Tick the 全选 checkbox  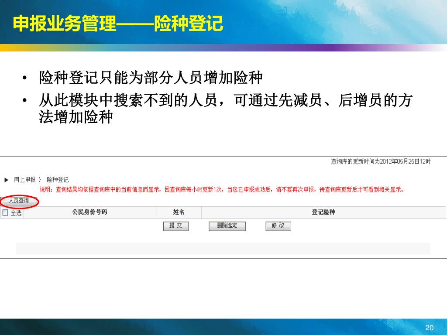(5, 212)
